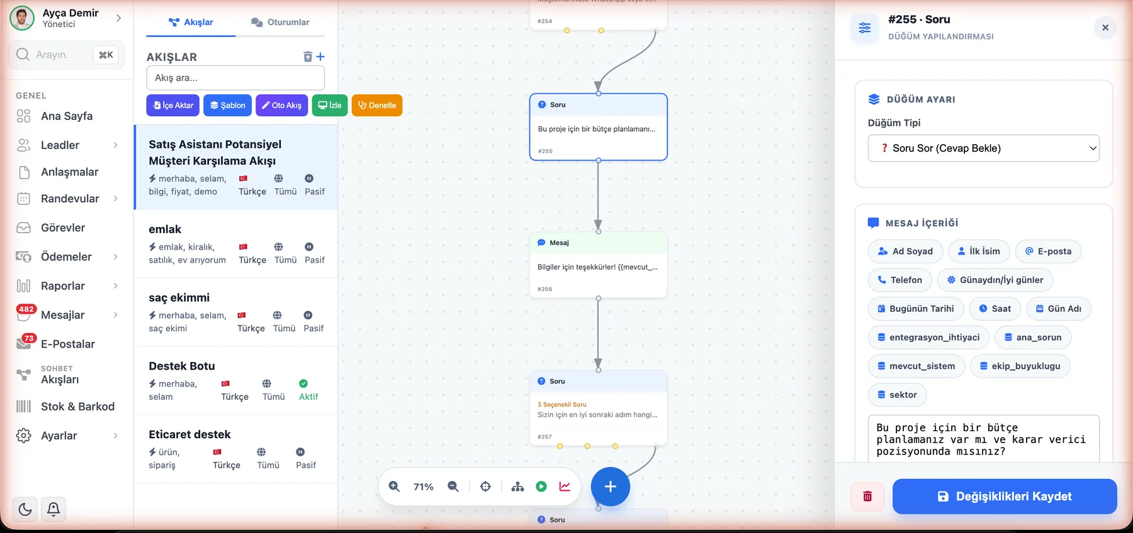Click the Arayın global search box
Image resolution: width=1133 pixels, height=533 pixels.
[x=67, y=55]
